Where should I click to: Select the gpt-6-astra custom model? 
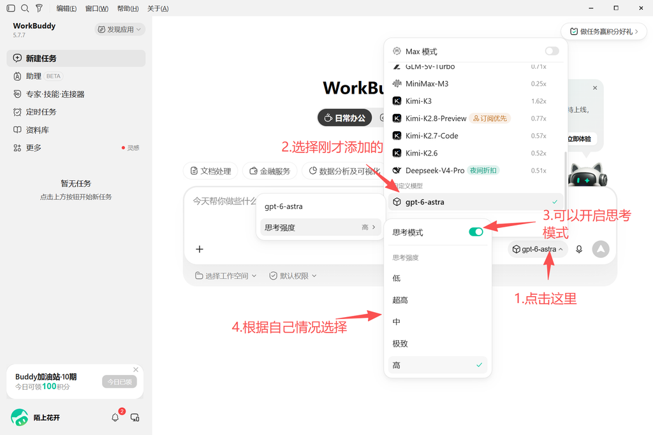[476, 202]
